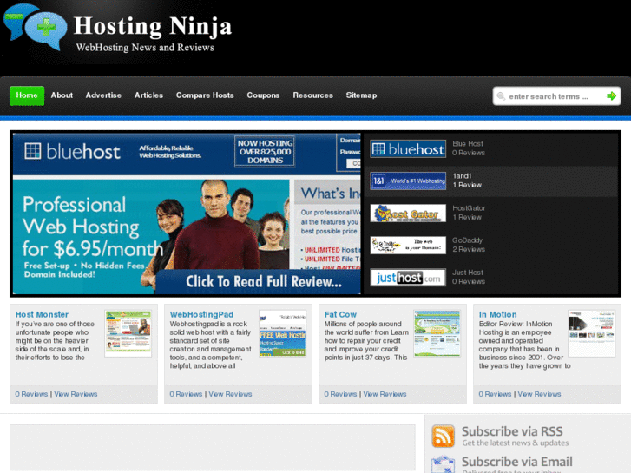The height and width of the screenshot is (473, 631).
Task: Open the Resources menu item
Action: [313, 95]
